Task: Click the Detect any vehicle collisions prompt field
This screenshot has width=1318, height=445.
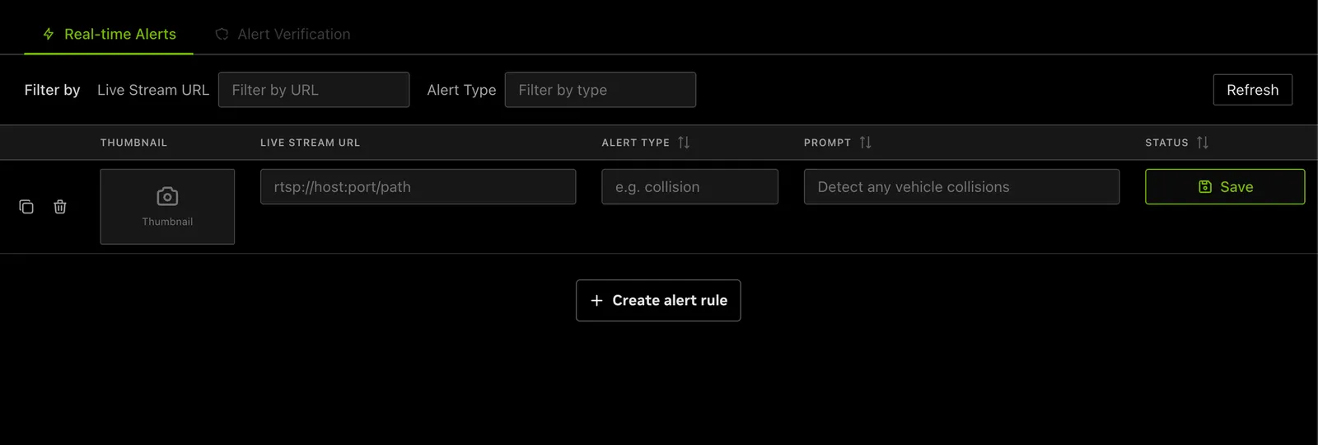Action: [x=962, y=187]
